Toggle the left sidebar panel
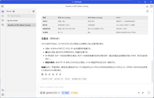The height and width of the screenshot is (98, 154). [x=3, y=6]
